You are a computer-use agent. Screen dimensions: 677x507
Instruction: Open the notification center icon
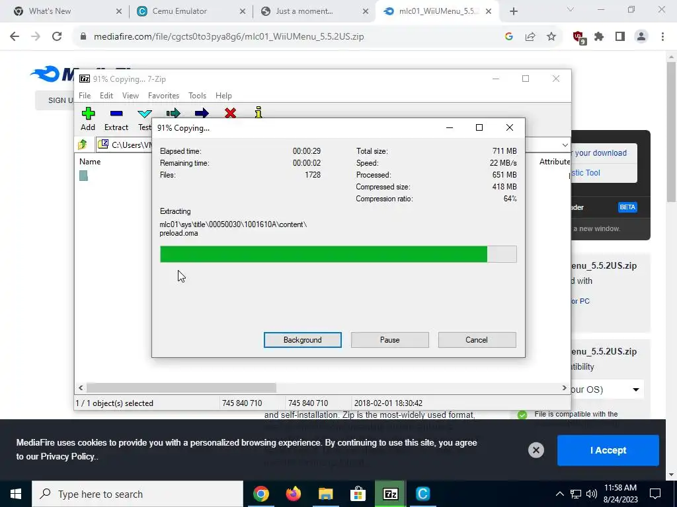pyautogui.click(x=655, y=494)
